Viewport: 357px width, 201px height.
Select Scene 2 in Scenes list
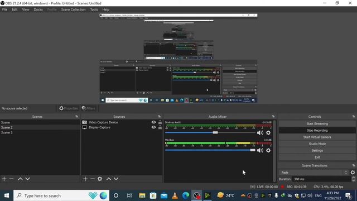coord(40,127)
